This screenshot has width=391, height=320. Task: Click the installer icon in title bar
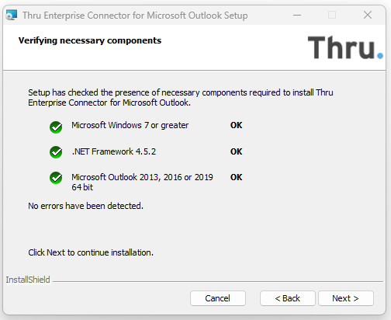(x=12, y=15)
